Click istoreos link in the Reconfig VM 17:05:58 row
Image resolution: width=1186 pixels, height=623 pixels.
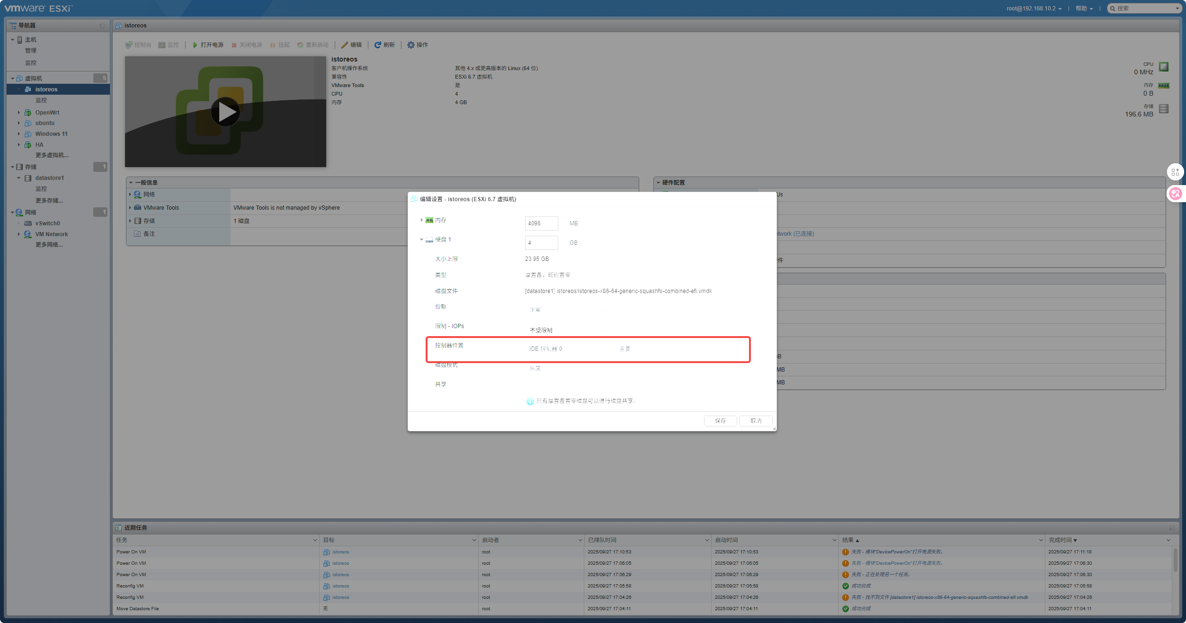click(341, 586)
